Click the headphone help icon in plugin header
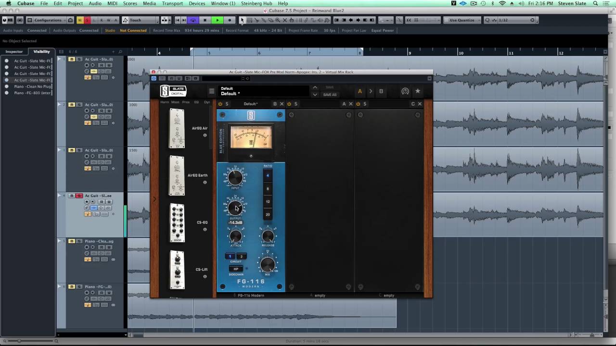This screenshot has height=346, width=616. point(405,91)
